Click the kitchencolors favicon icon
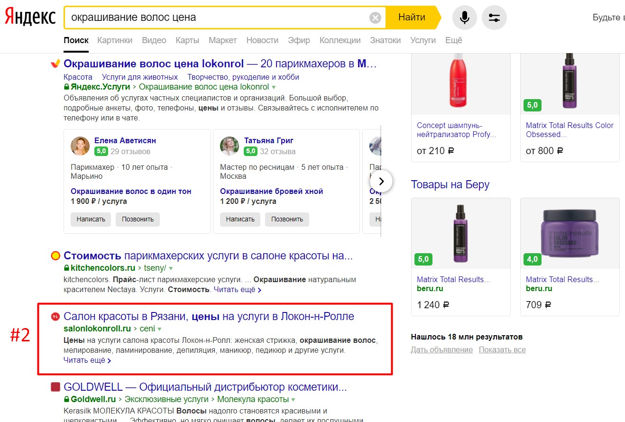625x422 pixels. pyautogui.click(x=55, y=256)
